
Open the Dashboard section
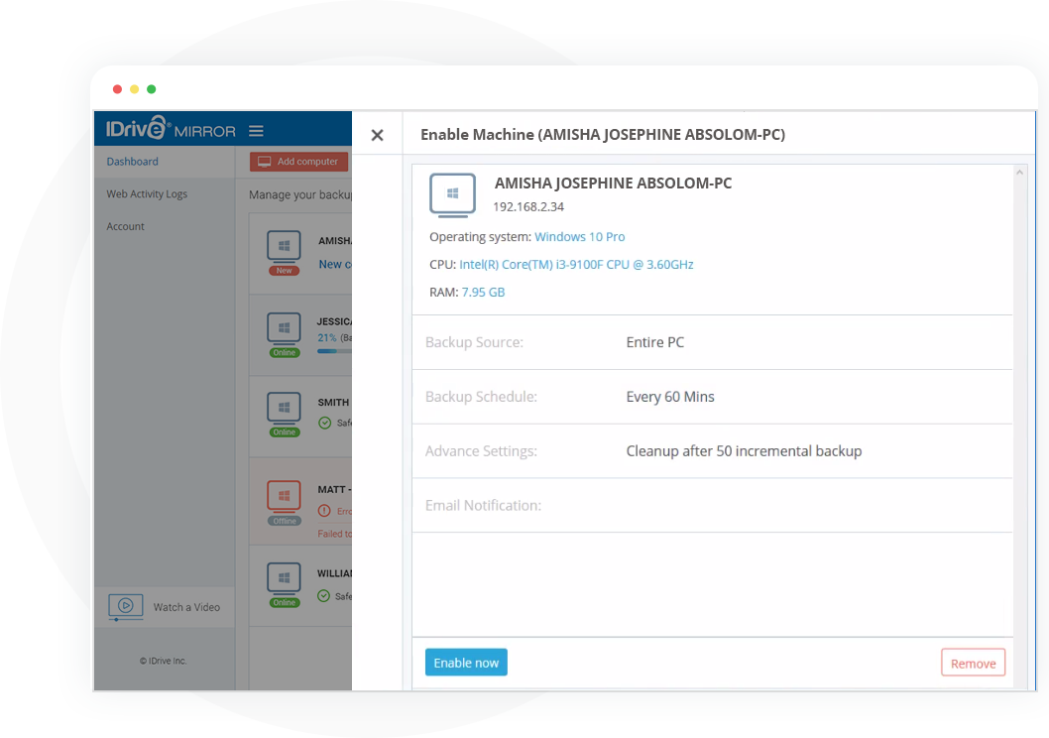131,161
